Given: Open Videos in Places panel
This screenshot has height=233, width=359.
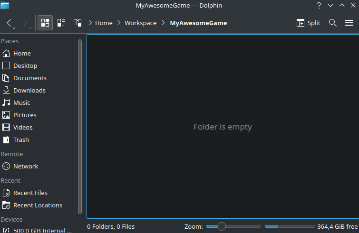Looking at the screenshot, I should click(38, 127).
